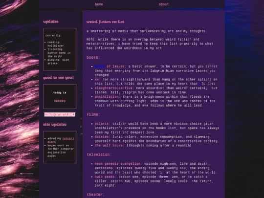Click 'the wolf house:' film entry title
The height and width of the screenshot is (198, 264).
pos(110,146)
